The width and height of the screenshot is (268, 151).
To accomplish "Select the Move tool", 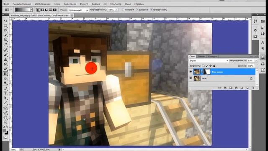I will click(x=5, y=21).
